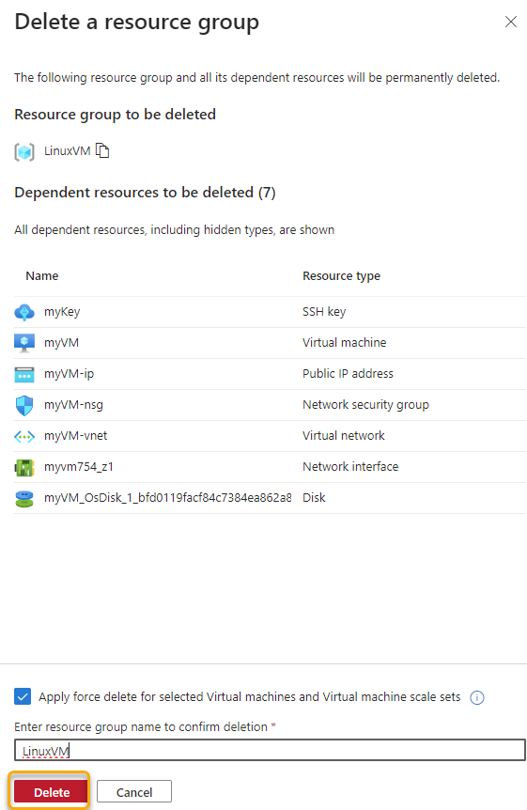Image resolution: width=527 pixels, height=810 pixels.
Task: Click the LinuxVM resource group name text
Action: (x=68, y=151)
